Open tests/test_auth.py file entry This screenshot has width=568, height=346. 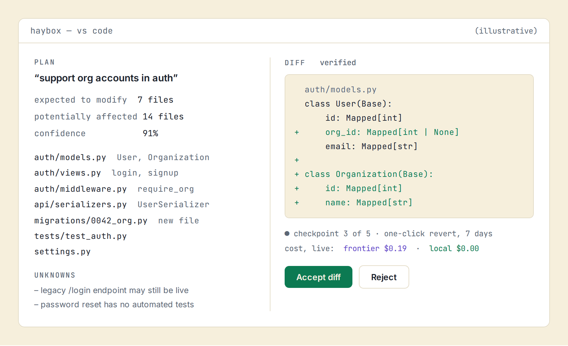click(80, 236)
